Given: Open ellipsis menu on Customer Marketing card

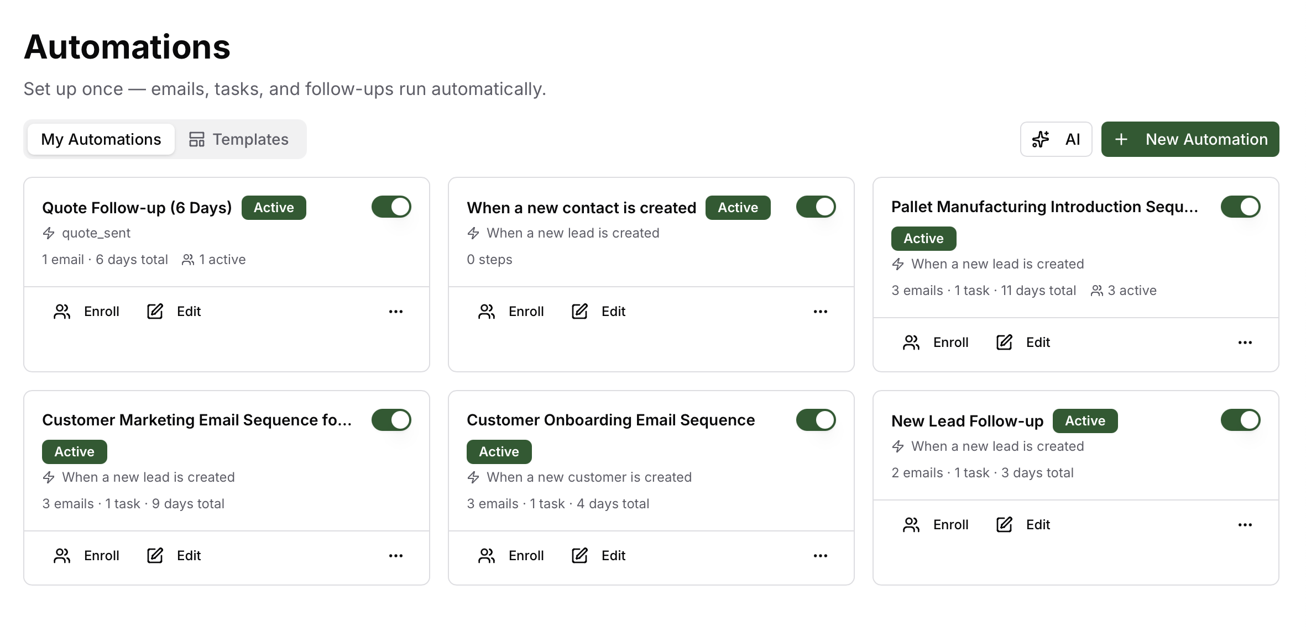Looking at the screenshot, I should coord(396,556).
